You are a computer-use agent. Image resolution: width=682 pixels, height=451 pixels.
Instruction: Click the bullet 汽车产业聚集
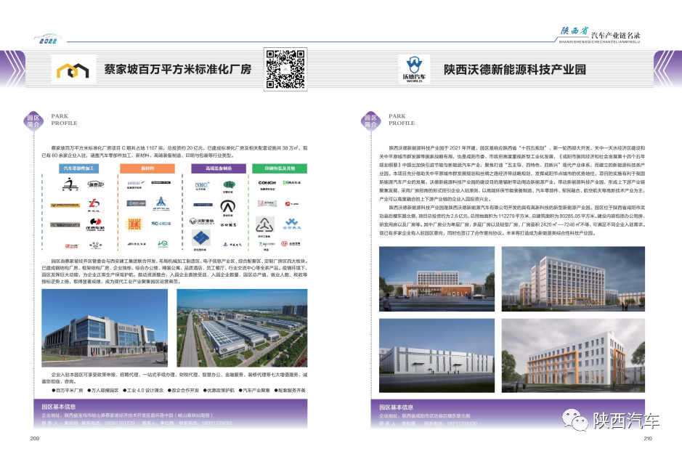(x=254, y=390)
